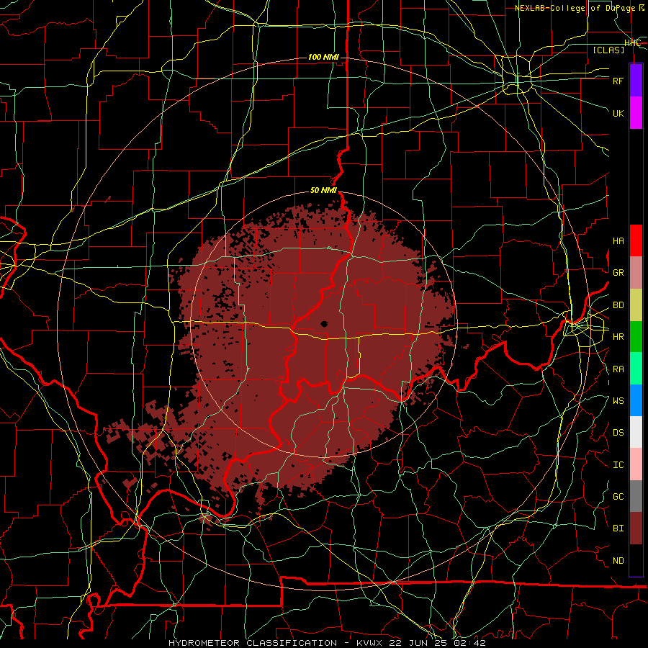Click the HR legend label

pos(618,337)
